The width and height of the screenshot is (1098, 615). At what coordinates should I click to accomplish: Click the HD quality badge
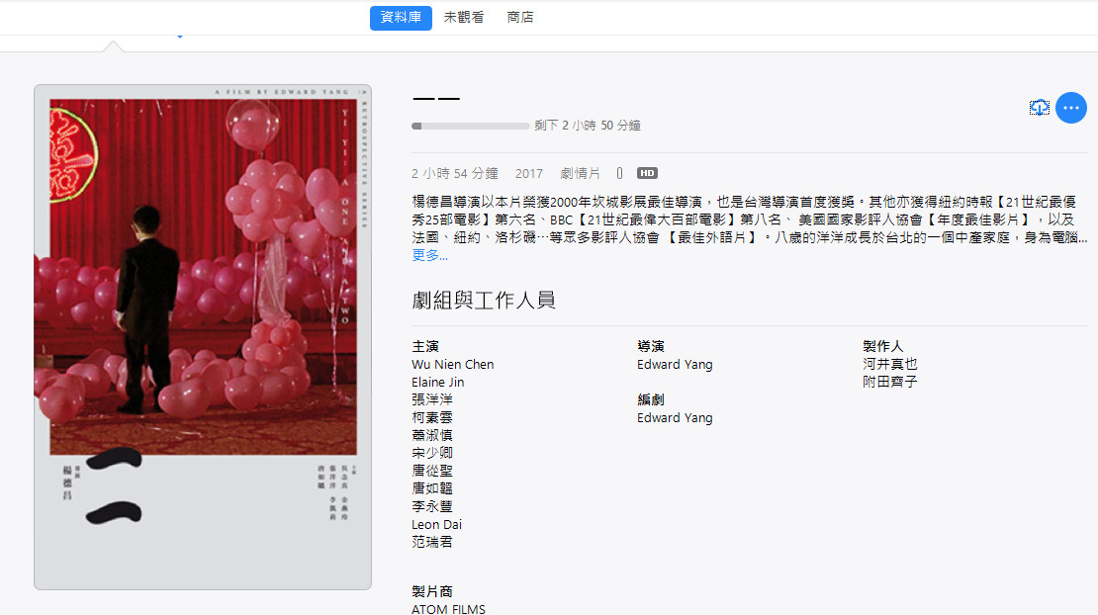coord(647,173)
